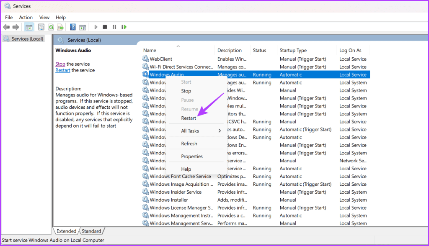Click the Restart Service toolbar icon
This screenshot has height=246, width=429.
pyautogui.click(x=124, y=27)
